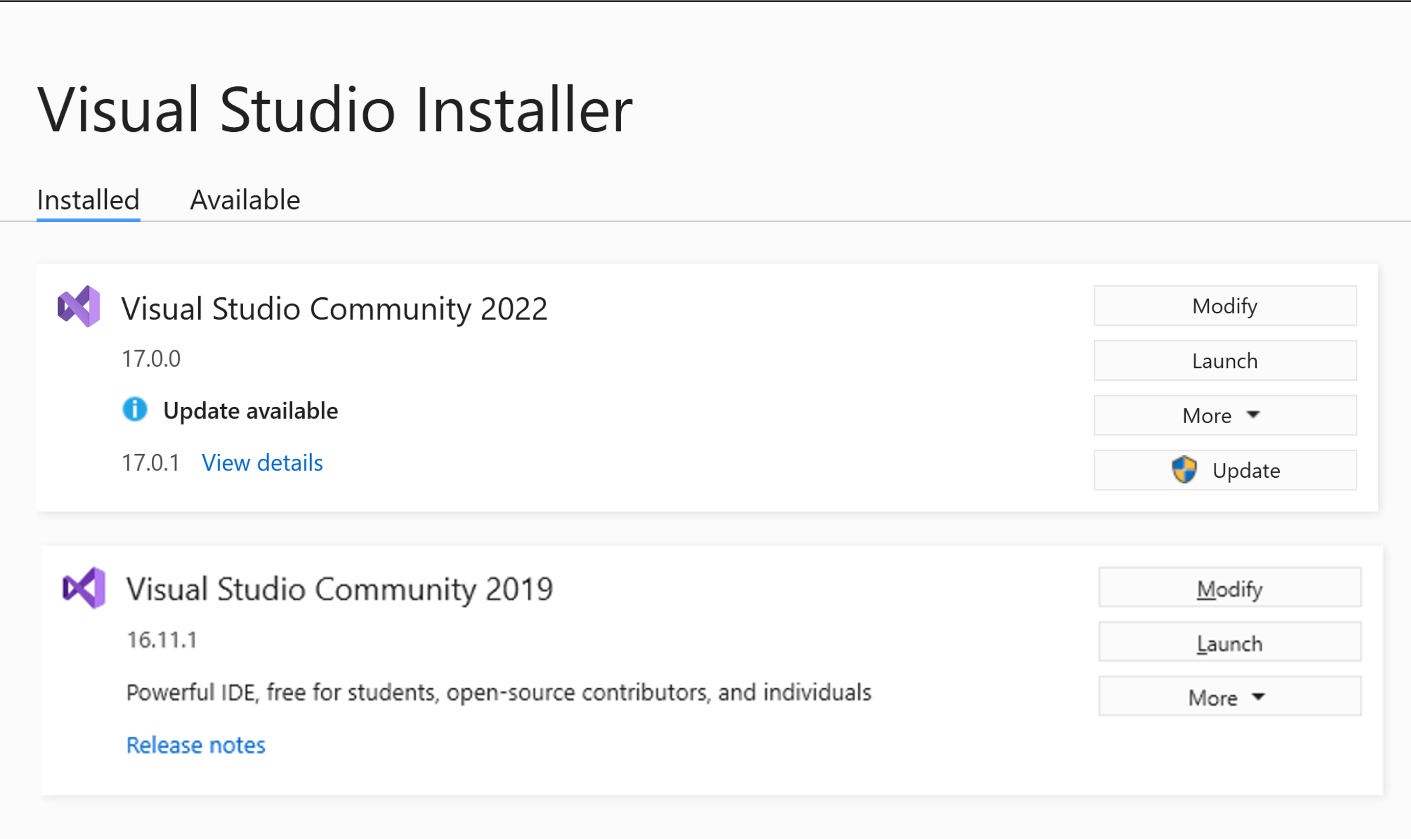Click View details for version 17.0.1
Screen dimensions: 1411x839
[x=262, y=462]
